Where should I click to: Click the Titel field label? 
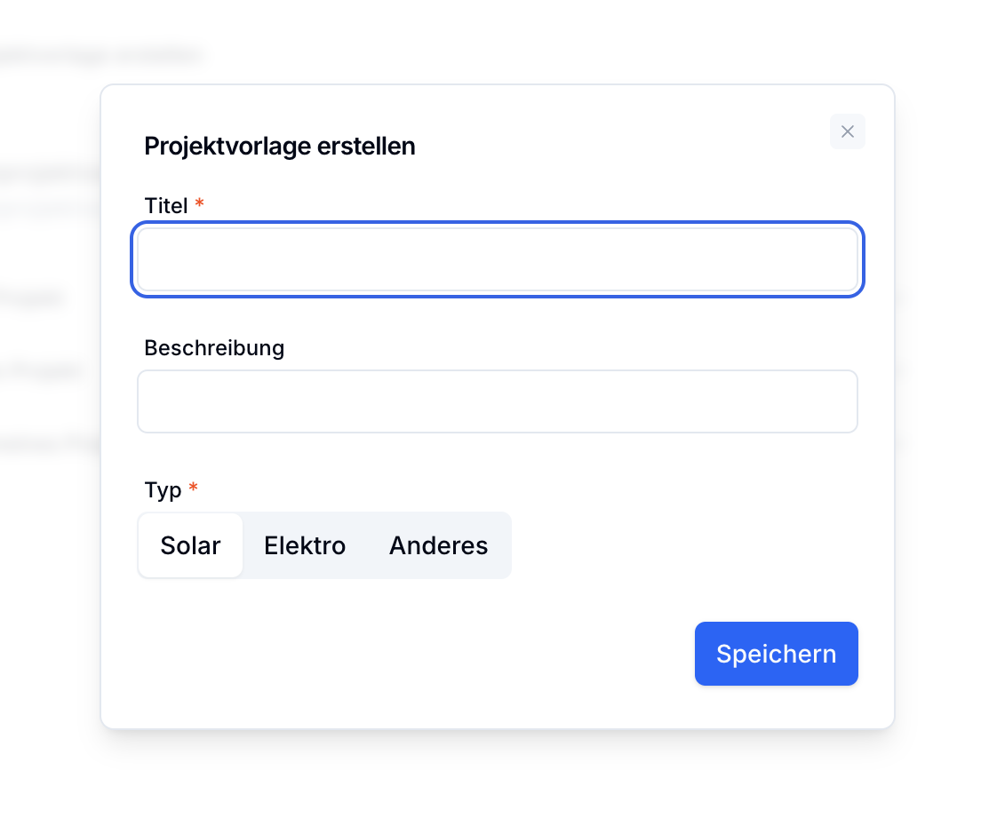[x=166, y=206]
